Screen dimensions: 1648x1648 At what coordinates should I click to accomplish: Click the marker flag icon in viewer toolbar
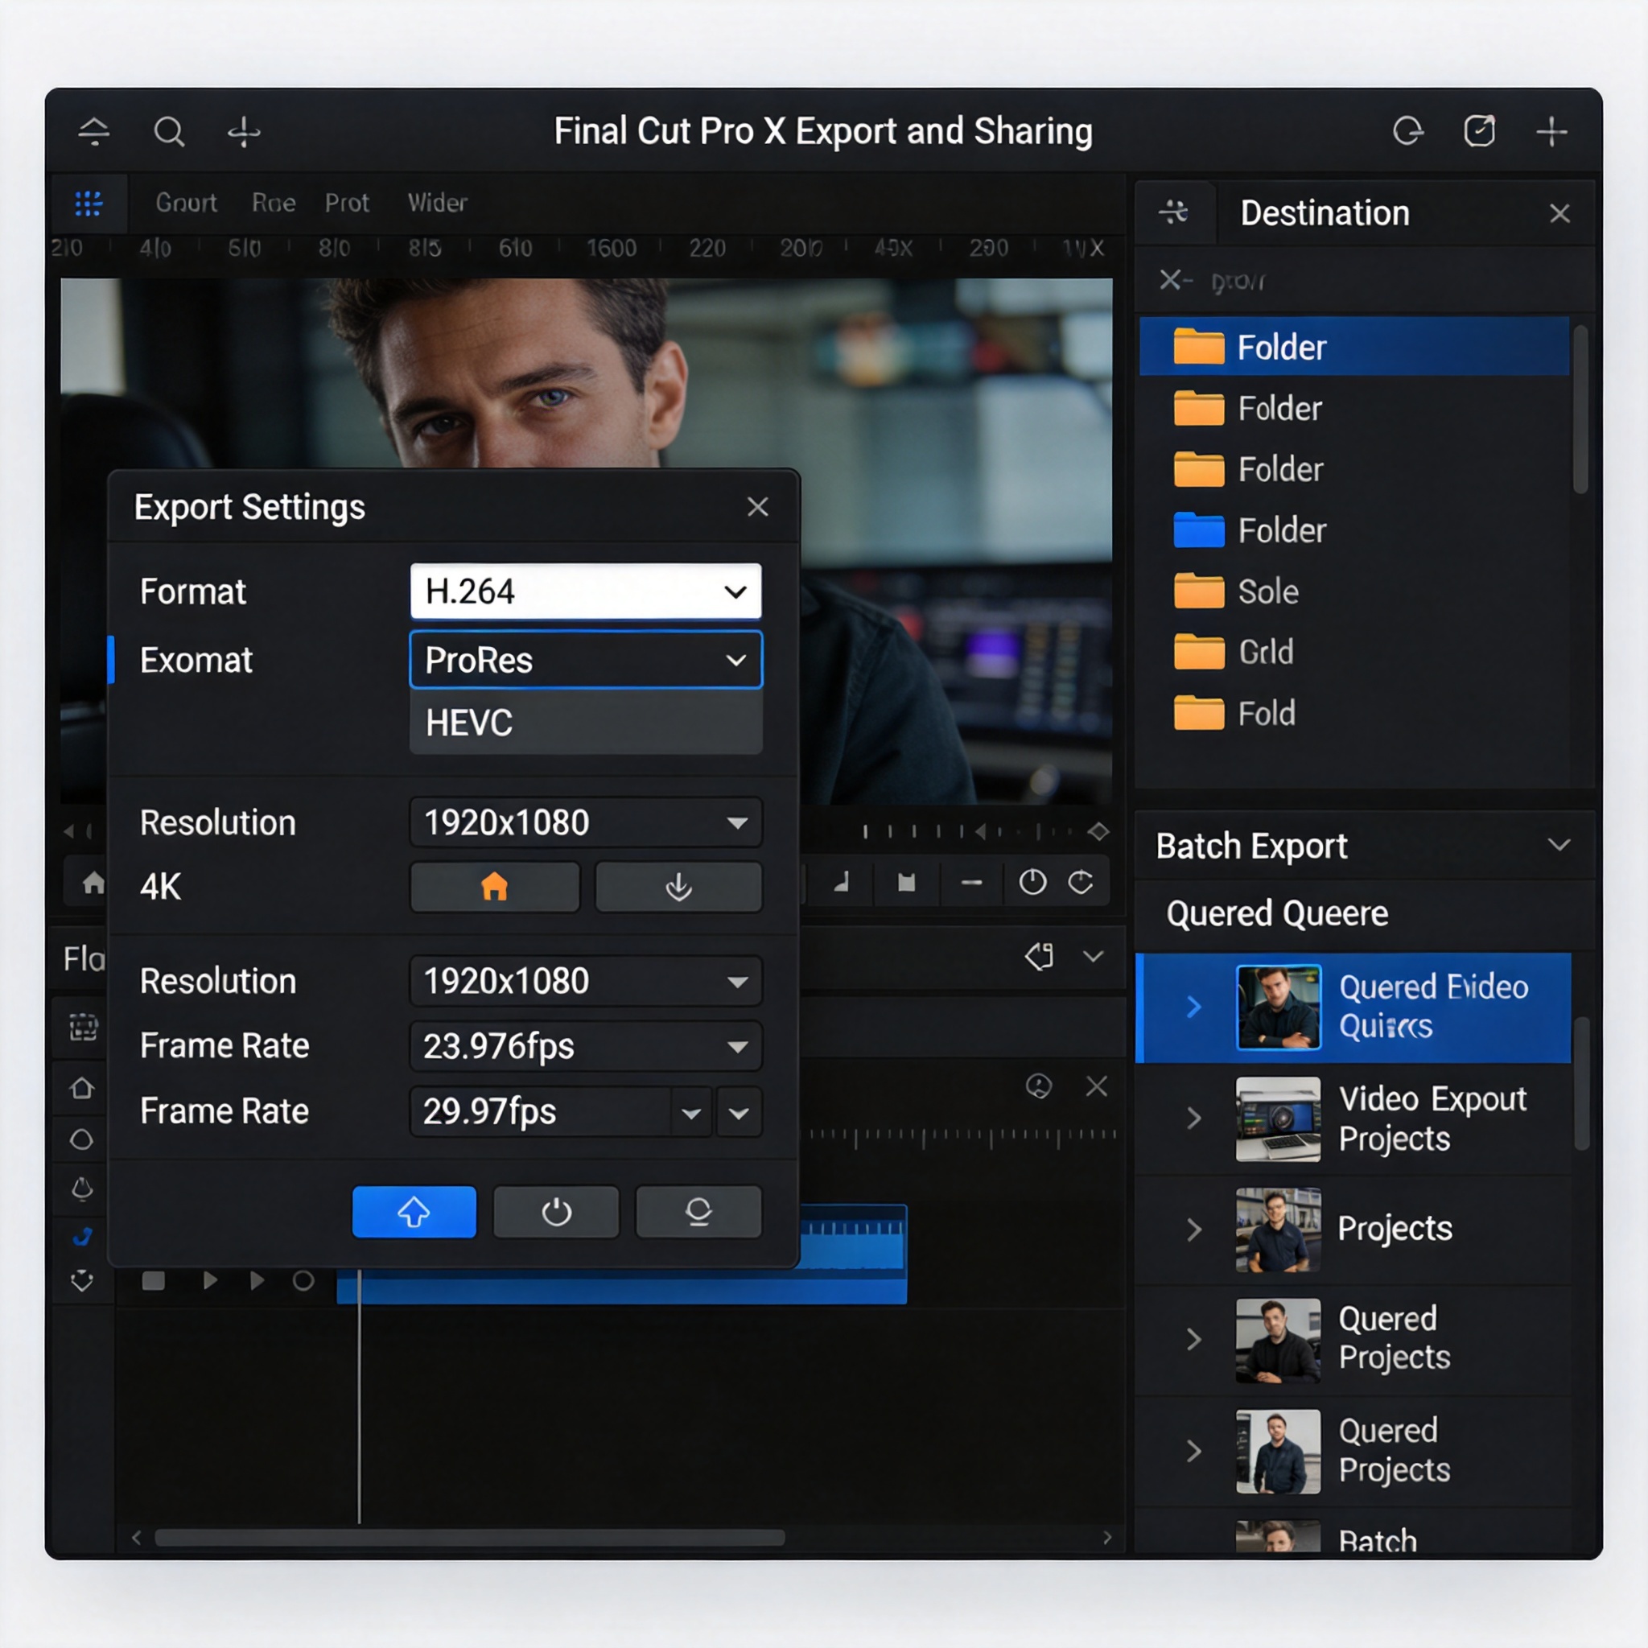(907, 882)
